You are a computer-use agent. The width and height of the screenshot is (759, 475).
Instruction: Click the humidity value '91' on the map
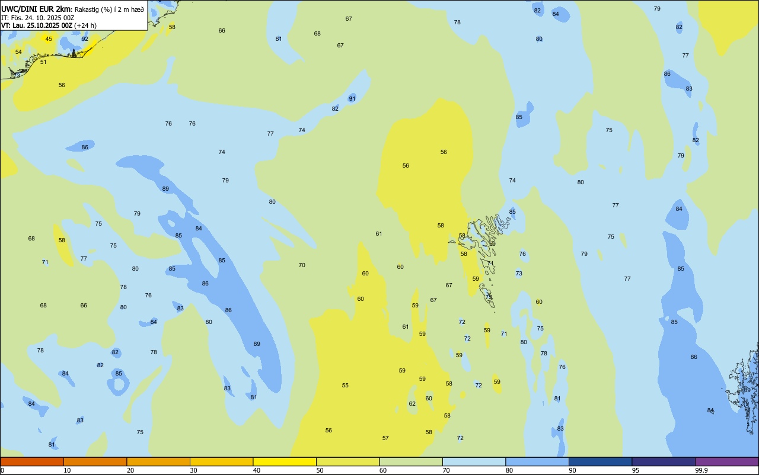[x=352, y=99]
